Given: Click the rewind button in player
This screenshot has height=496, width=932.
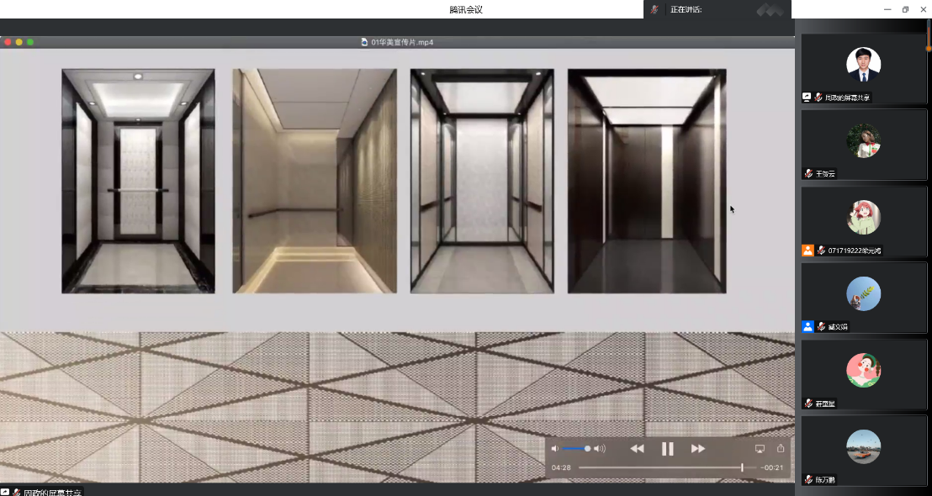Looking at the screenshot, I should 637,449.
